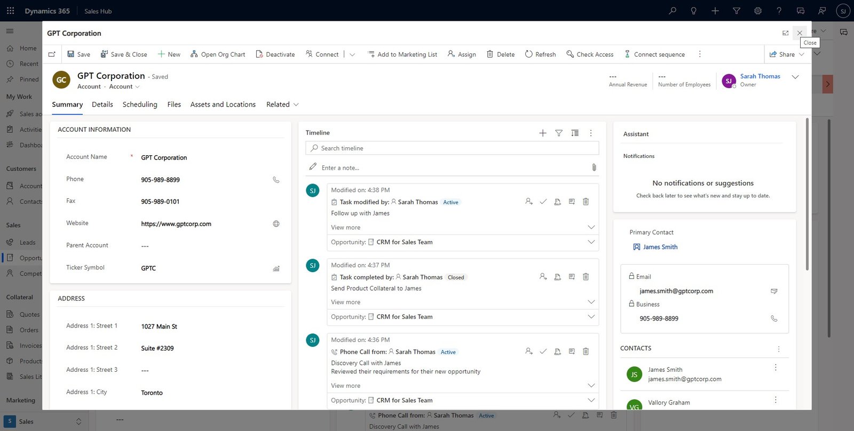Delete the 'Send Product Collateral to James' task

coord(586,277)
